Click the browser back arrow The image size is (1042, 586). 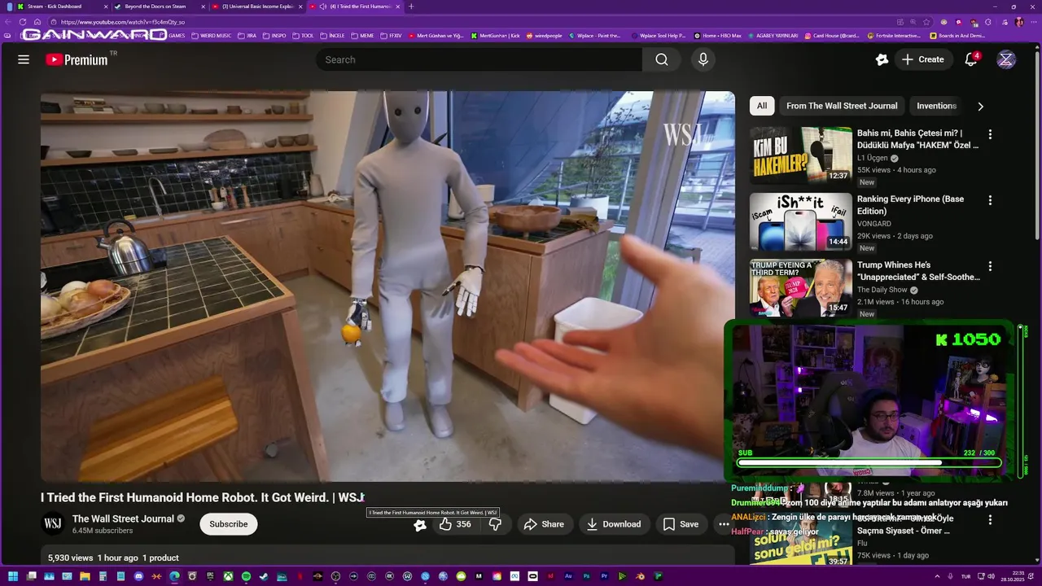(x=8, y=22)
